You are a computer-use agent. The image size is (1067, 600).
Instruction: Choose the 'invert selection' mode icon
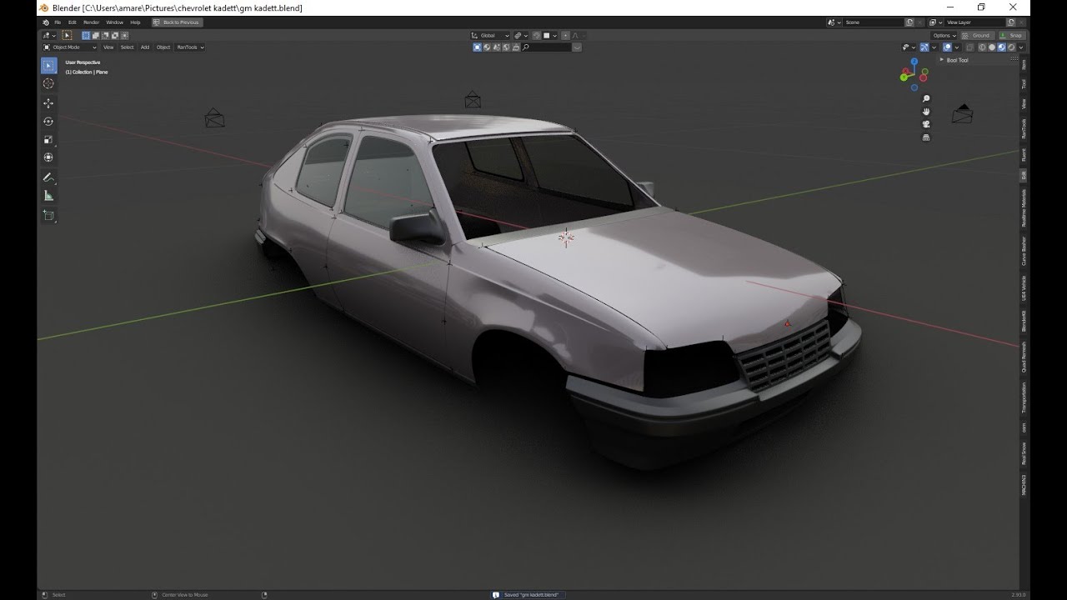coord(115,36)
